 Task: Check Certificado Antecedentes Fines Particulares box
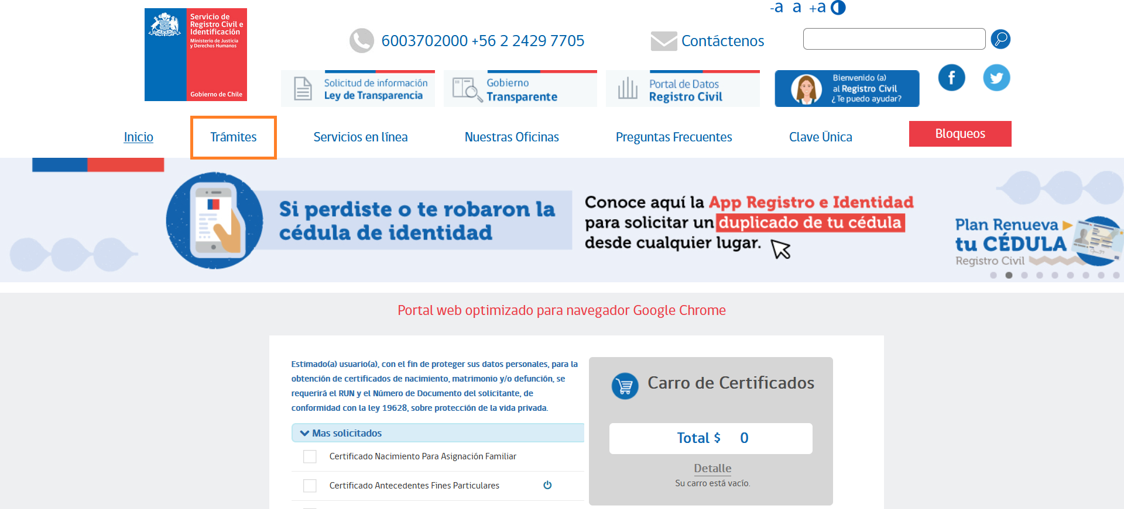[x=310, y=486]
